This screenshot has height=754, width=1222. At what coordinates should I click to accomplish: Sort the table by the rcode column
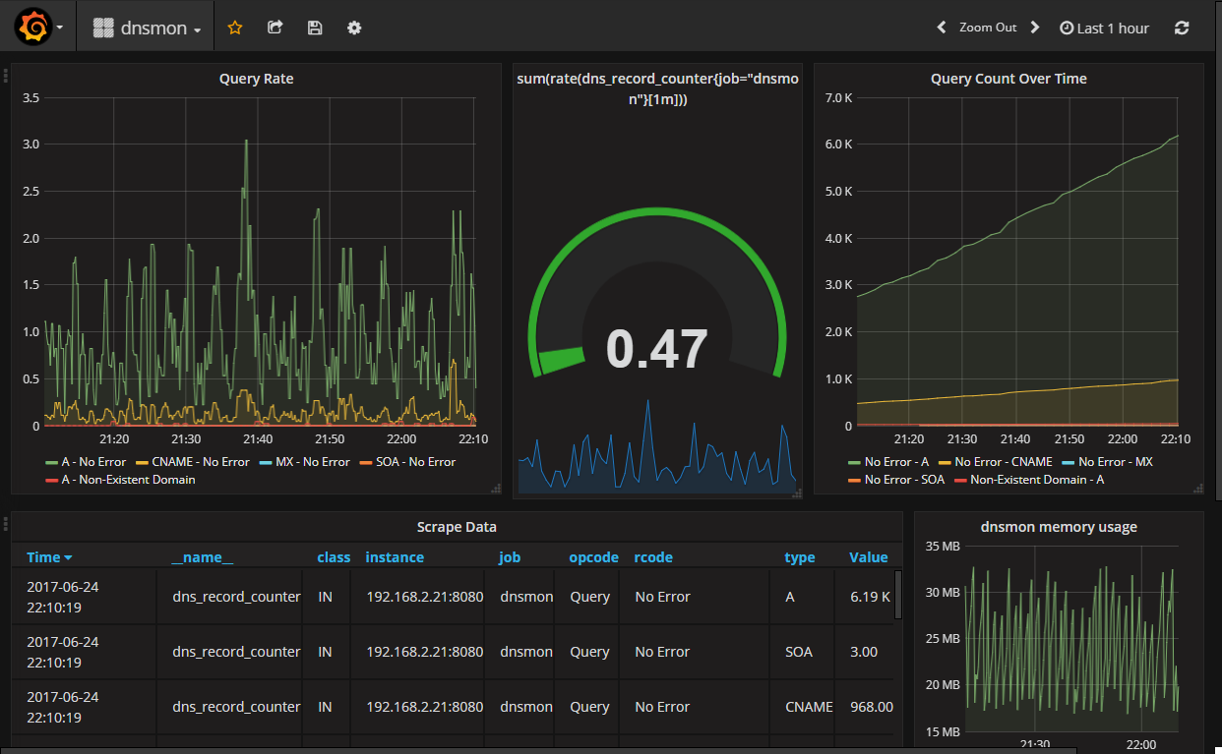[653, 557]
